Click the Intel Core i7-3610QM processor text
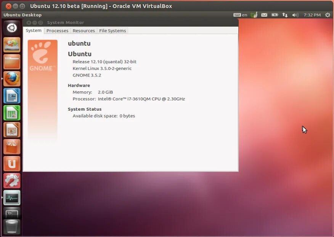 pos(141,99)
